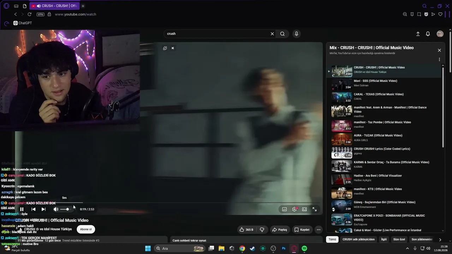Open the browser tab search magnifier
The height and width of the screenshot is (254, 452).
[x=424, y=6]
